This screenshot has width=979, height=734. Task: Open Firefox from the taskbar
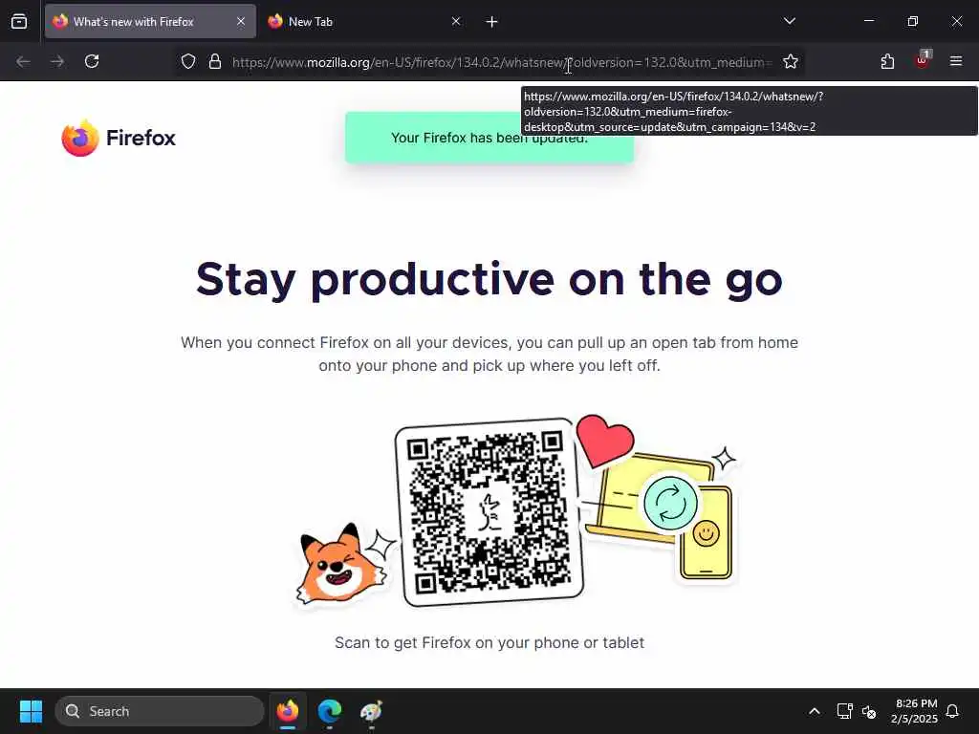(288, 711)
